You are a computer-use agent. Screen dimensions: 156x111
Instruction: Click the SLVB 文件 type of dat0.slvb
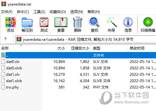click(102, 68)
